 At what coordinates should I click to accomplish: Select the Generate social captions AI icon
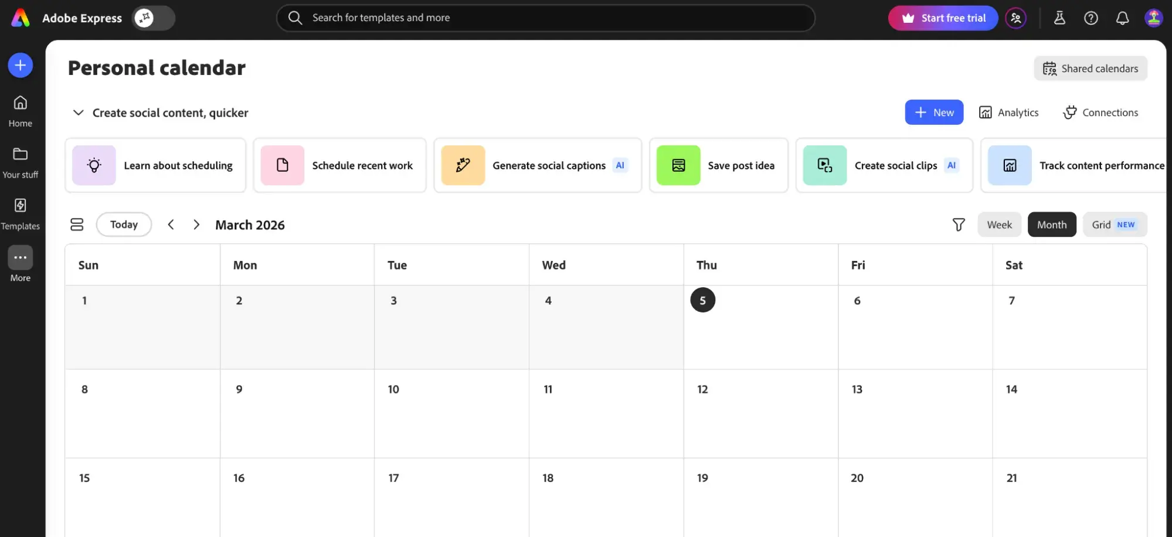click(463, 165)
